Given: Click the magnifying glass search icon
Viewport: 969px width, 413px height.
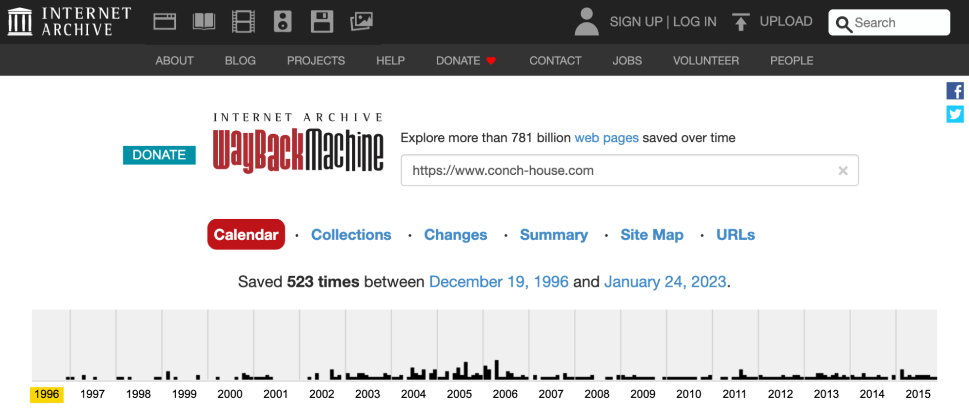Looking at the screenshot, I should point(844,24).
